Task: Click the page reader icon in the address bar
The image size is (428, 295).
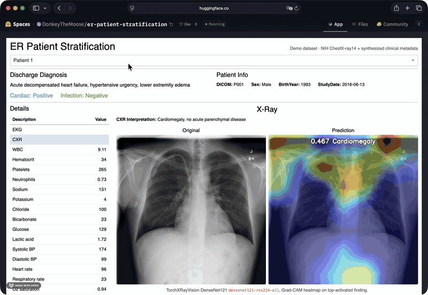Action: point(132,8)
